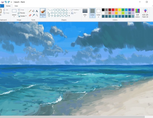Choose the Cloud callout shape

click(66, 16)
